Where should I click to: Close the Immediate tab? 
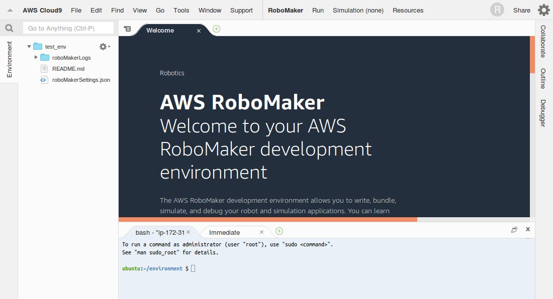[262, 232]
